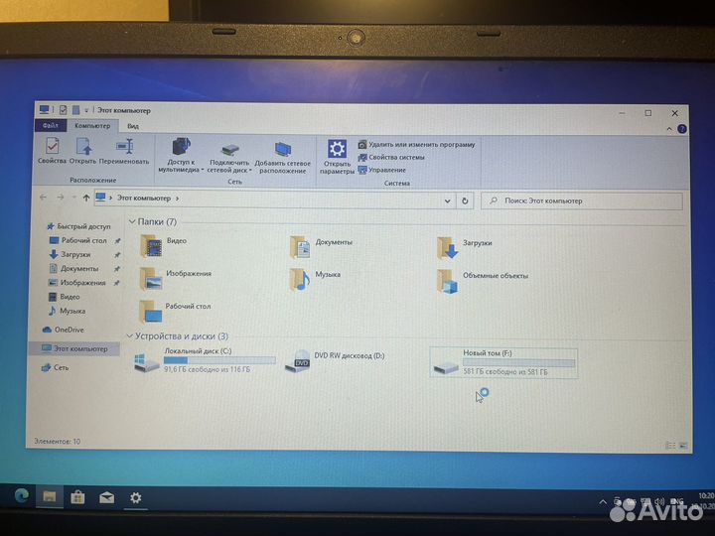The height and width of the screenshot is (536, 715).
Task: Collapse Устройства и диски (3) group
Action: (x=129, y=336)
